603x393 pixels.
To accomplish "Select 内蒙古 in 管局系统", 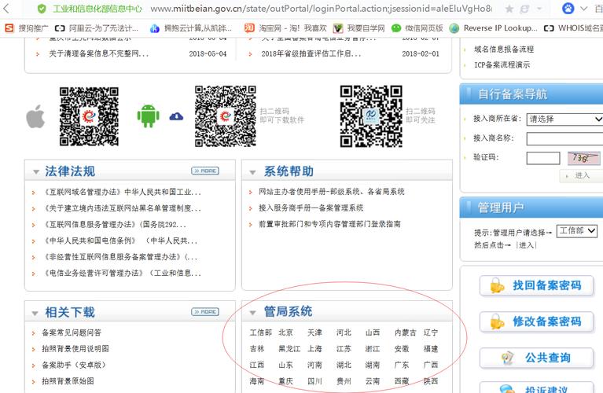I will point(406,332).
